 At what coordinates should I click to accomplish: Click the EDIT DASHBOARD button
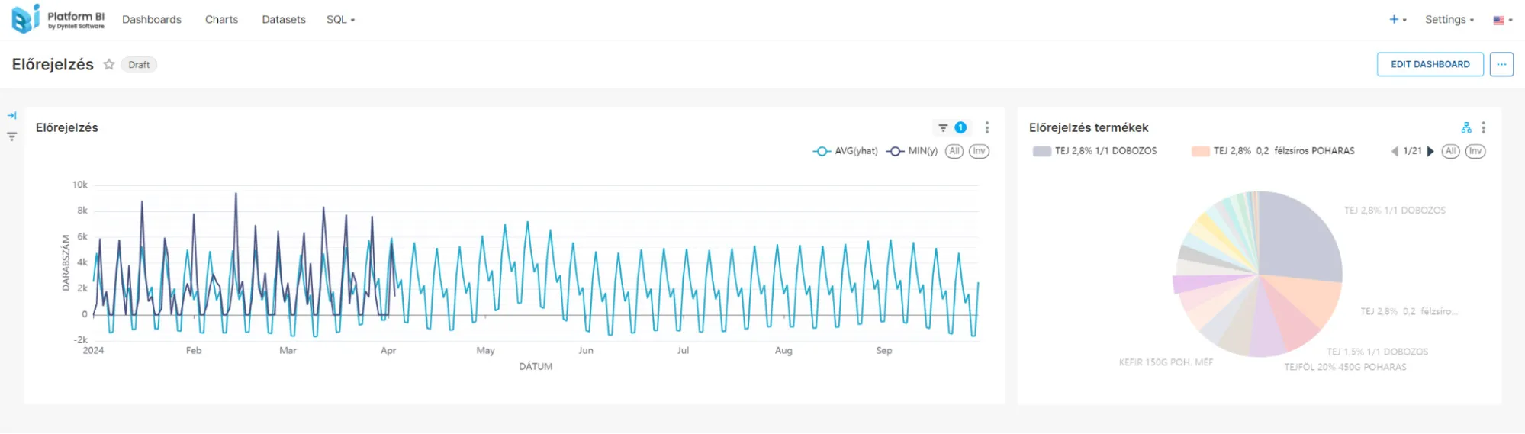[1430, 65]
